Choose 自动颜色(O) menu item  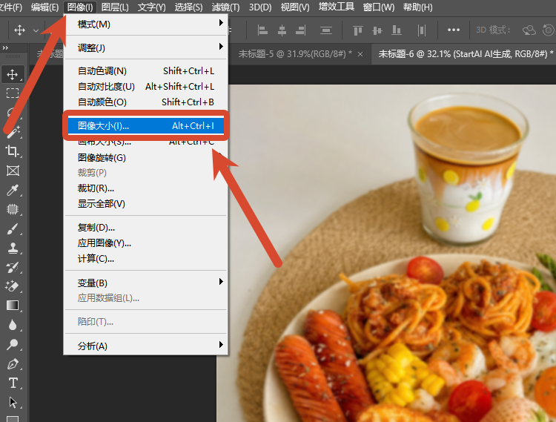(x=145, y=102)
